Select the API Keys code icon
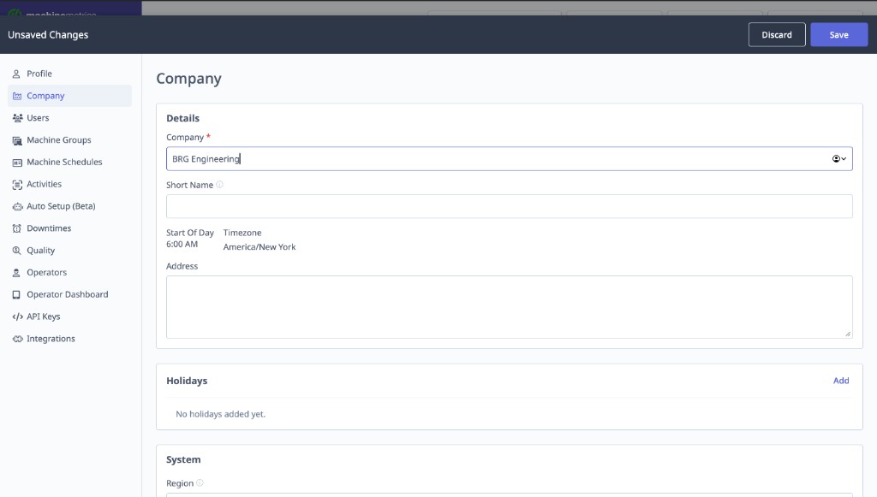877x497 pixels. [x=15, y=316]
